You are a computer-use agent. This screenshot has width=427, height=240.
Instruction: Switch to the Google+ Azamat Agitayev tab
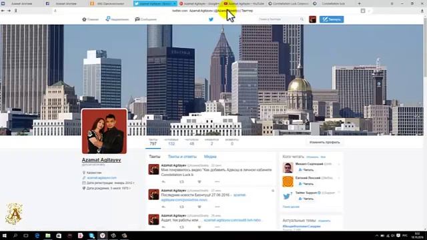[x=199, y=3]
